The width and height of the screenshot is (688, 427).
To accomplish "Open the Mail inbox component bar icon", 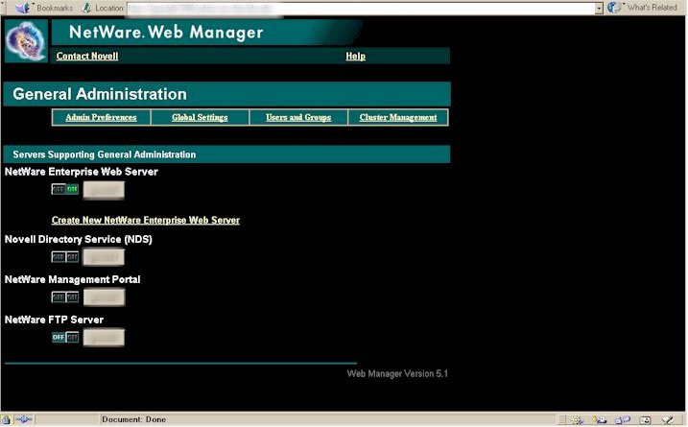I will (x=600, y=420).
